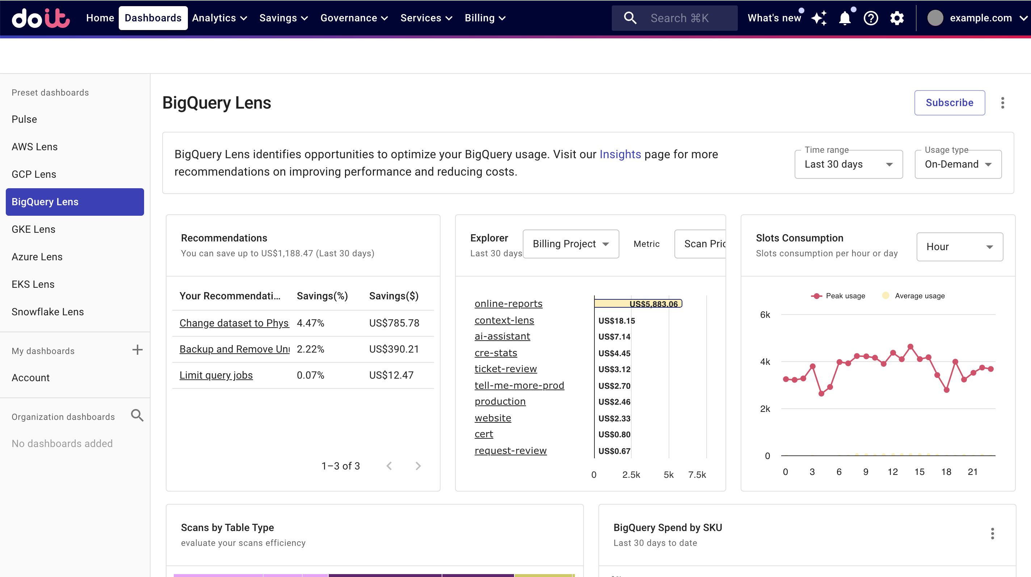Click the Search ⌘K field
Image resolution: width=1031 pixels, height=577 pixels.
coord(674,18)
